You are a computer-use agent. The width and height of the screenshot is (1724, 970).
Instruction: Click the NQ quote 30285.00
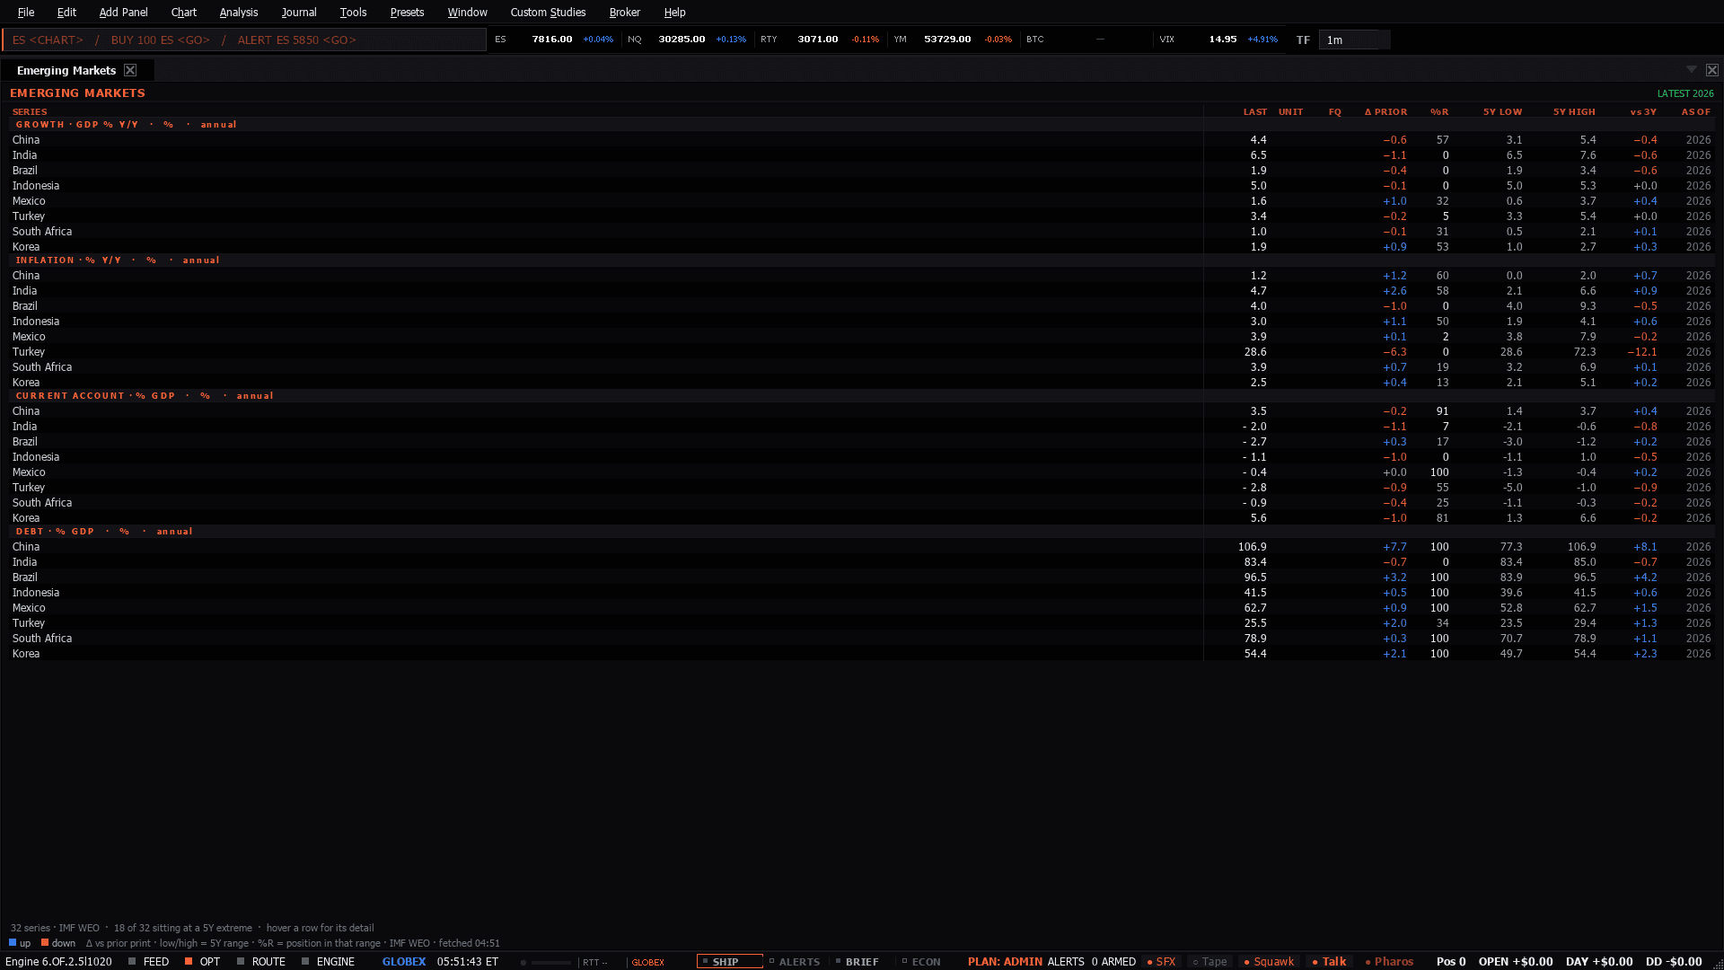[682, 40]
